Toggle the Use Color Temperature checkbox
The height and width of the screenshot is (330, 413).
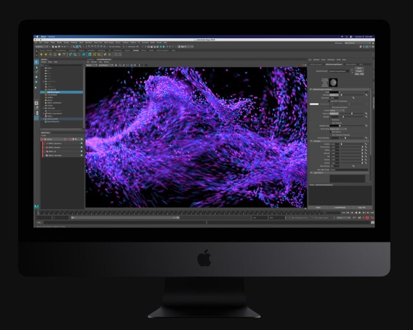tap(329, 101)
